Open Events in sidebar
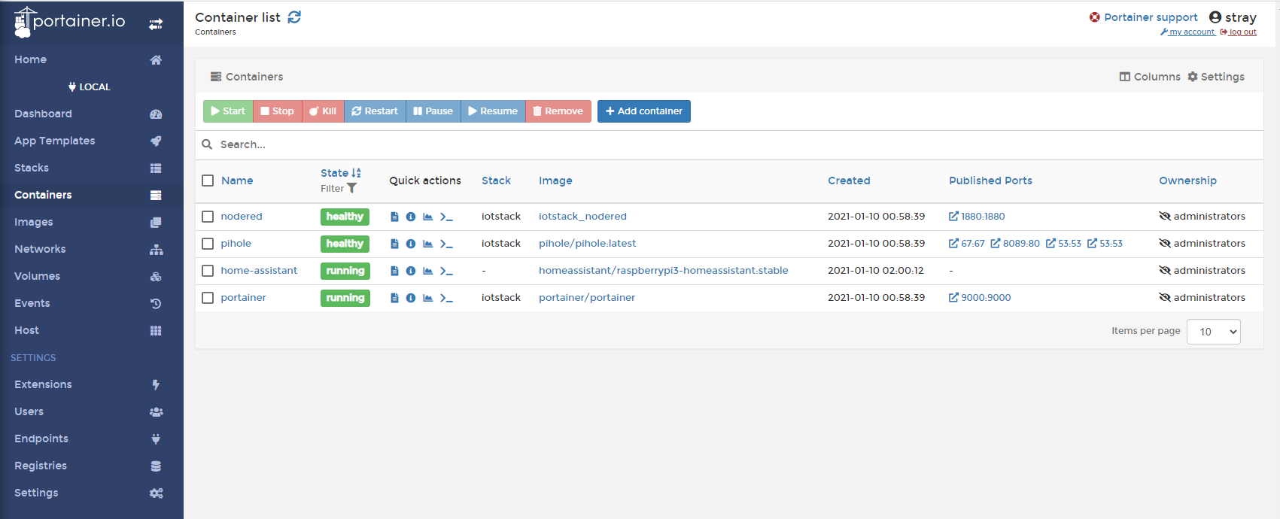Image resolution: width=1280 pixels, height=519 pixels. click(92, 303)
